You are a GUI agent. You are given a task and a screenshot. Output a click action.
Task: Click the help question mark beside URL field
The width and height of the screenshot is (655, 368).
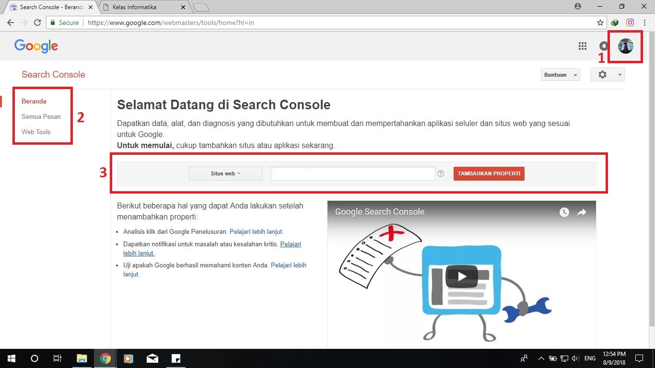click(441, 174)
